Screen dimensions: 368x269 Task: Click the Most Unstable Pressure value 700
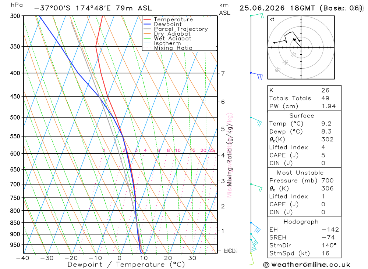click(328, 181)
